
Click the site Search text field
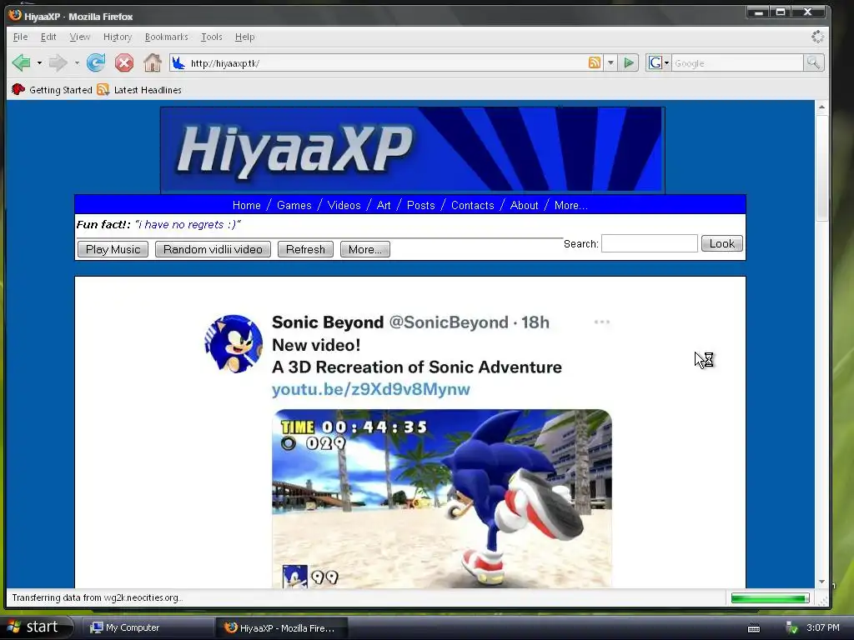point(649,243)
